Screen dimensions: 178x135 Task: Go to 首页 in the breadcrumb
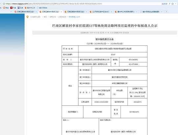[x=45, y=17]
